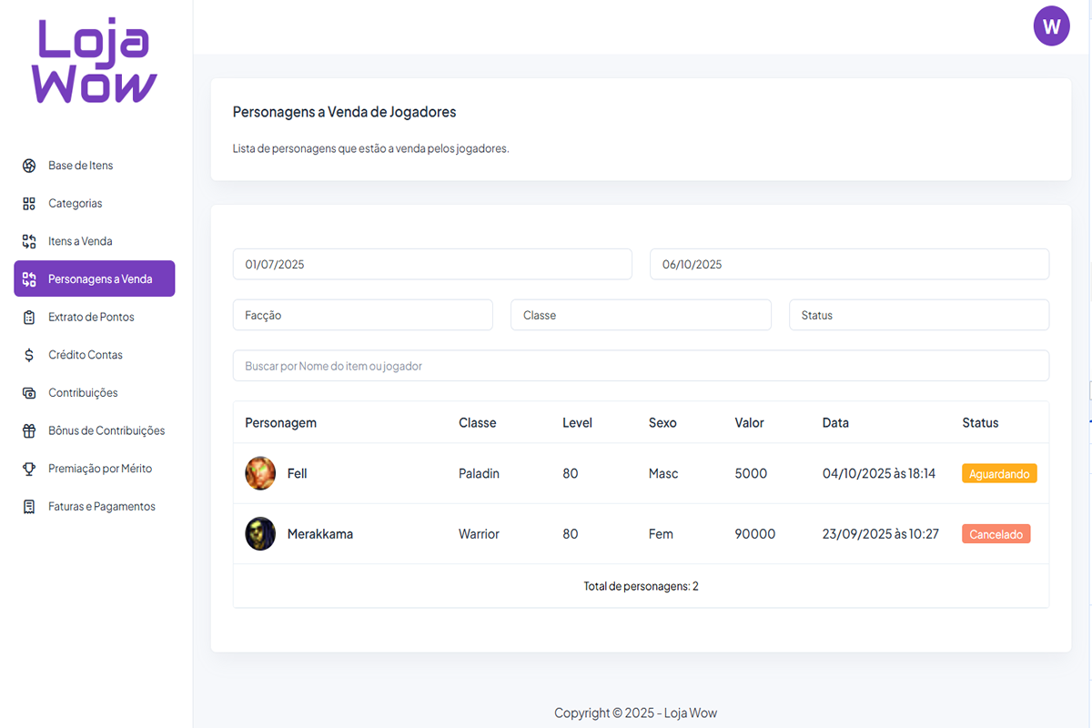
Task: Click the Cancelado status badge for Merakkama
Action: [996, 534]
